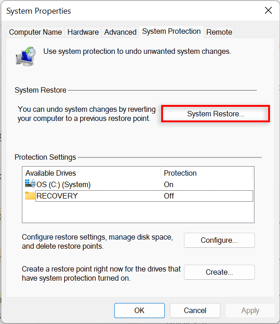Open the Hardware tab

[x=83, y=32]
